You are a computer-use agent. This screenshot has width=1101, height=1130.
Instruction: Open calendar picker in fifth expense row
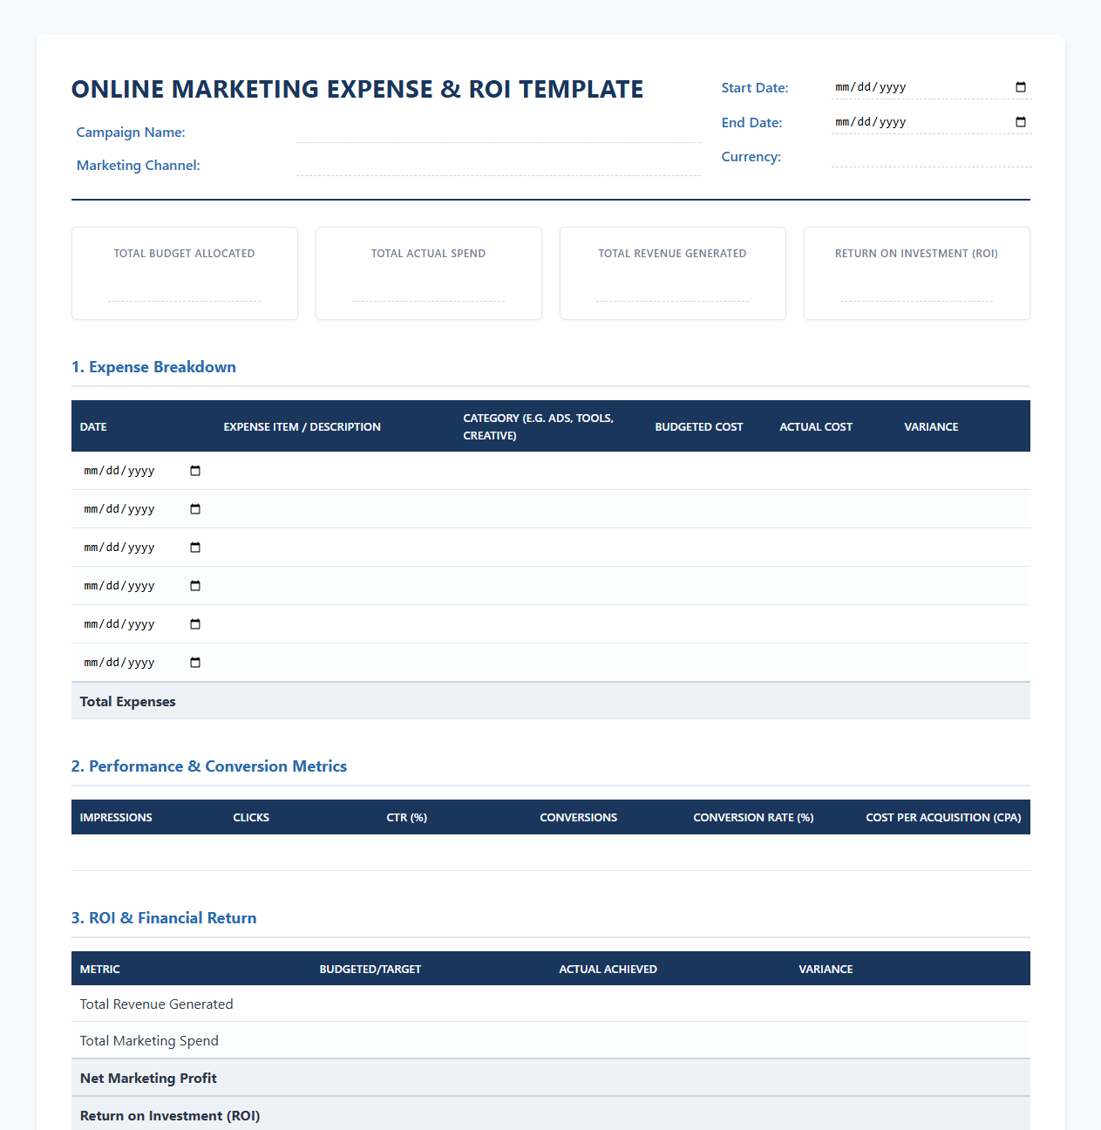click(195, 624)
